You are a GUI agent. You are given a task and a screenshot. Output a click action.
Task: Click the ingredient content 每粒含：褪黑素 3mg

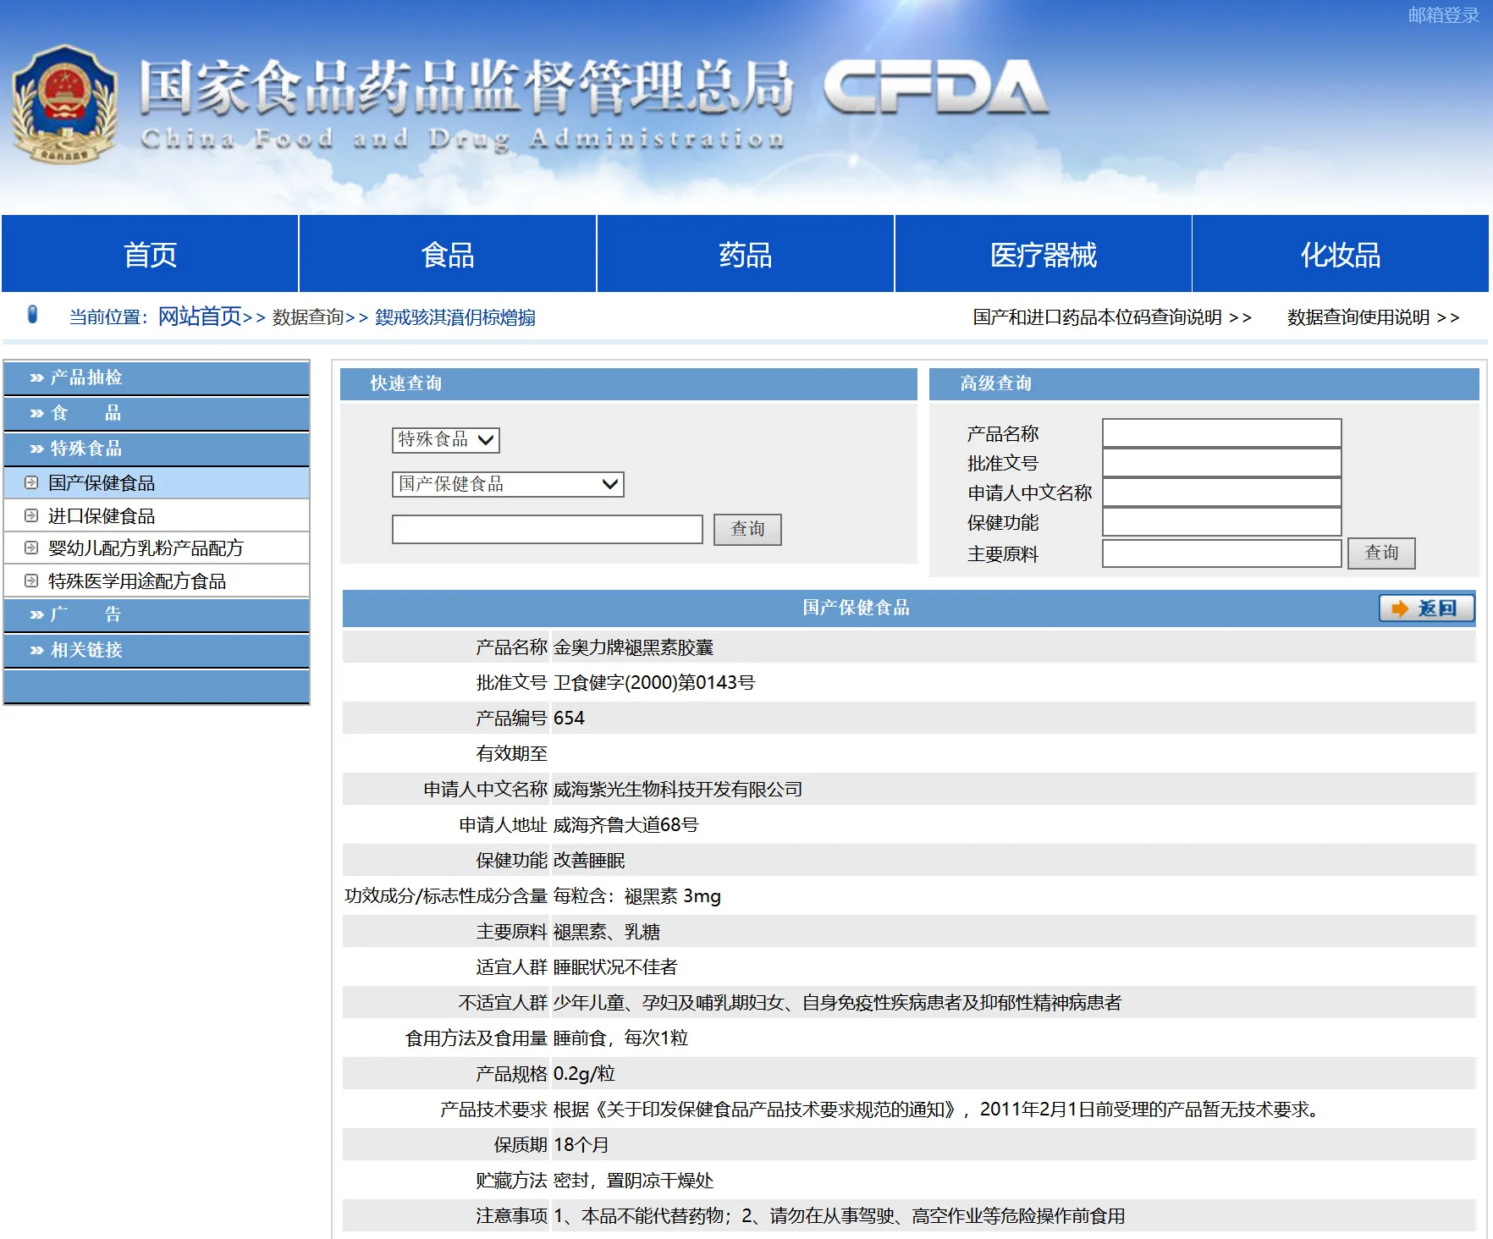[637, 896]
